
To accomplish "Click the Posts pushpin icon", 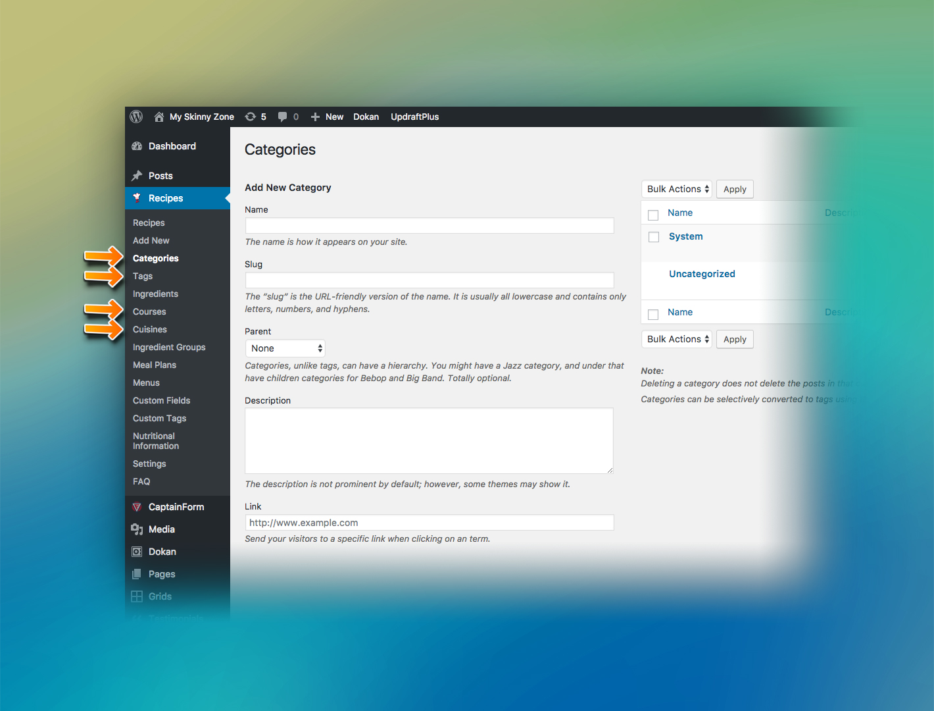I will [x=137, y=176].
